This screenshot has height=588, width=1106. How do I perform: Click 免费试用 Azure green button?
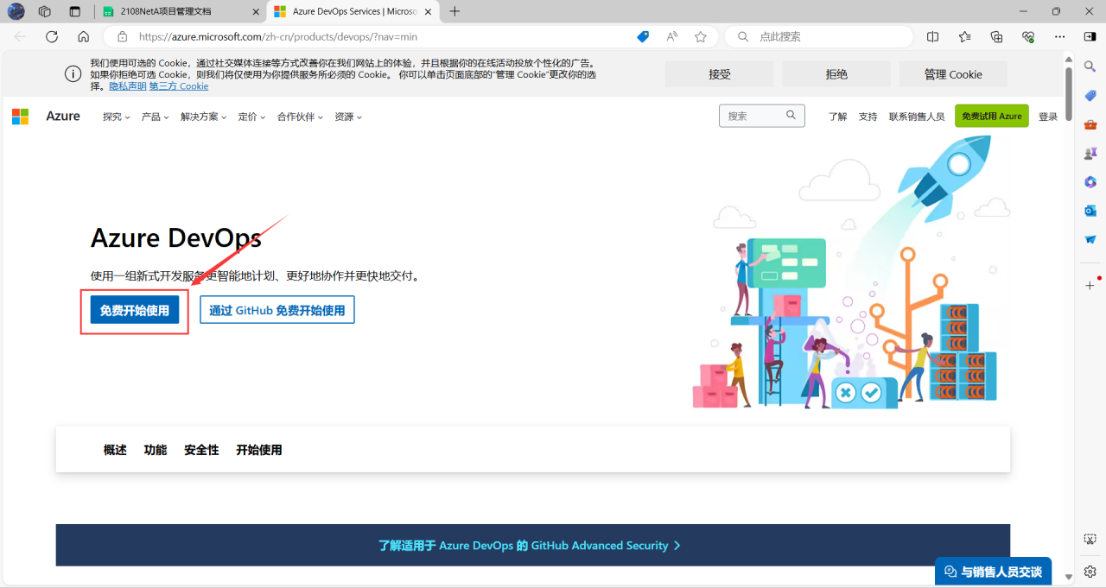[992, 117]
